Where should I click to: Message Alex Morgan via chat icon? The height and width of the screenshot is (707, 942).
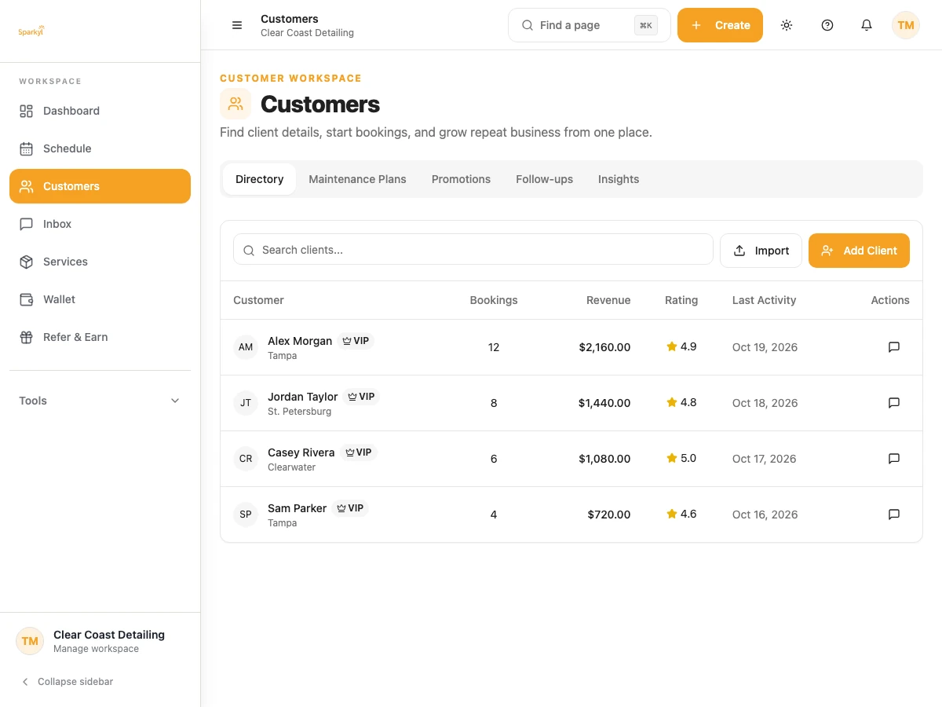(893, 347)
